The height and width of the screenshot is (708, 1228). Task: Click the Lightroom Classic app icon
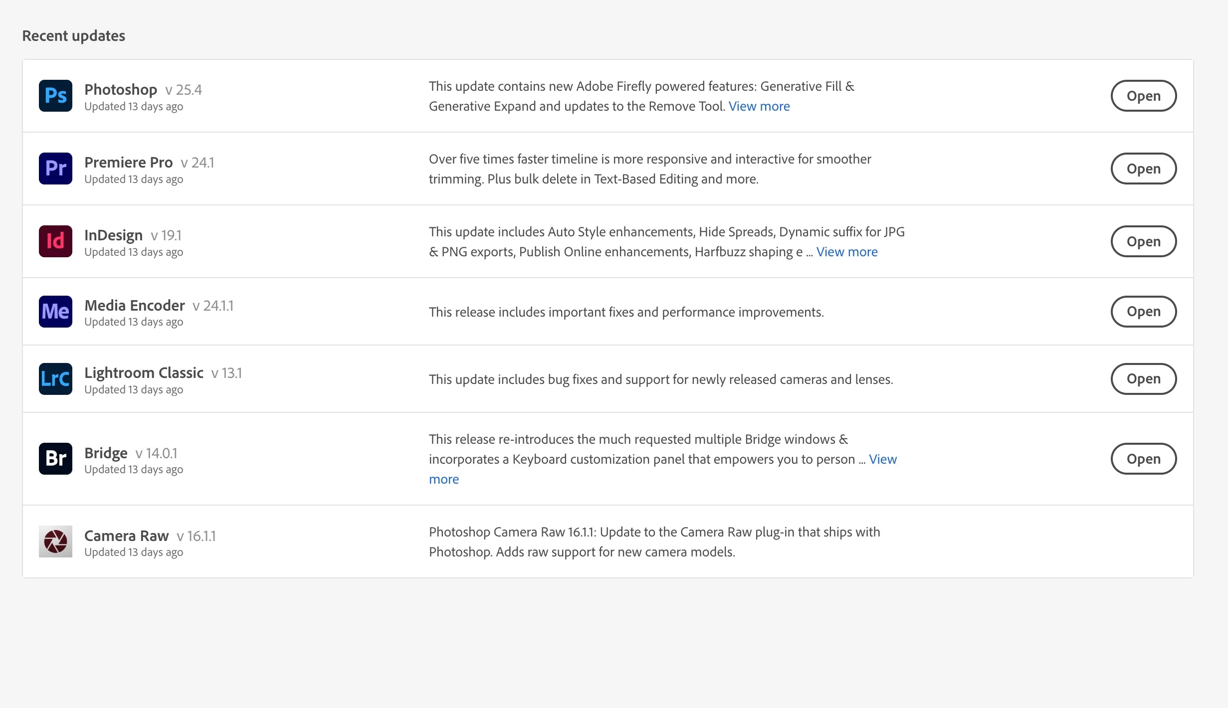click(x=55, y=379)
